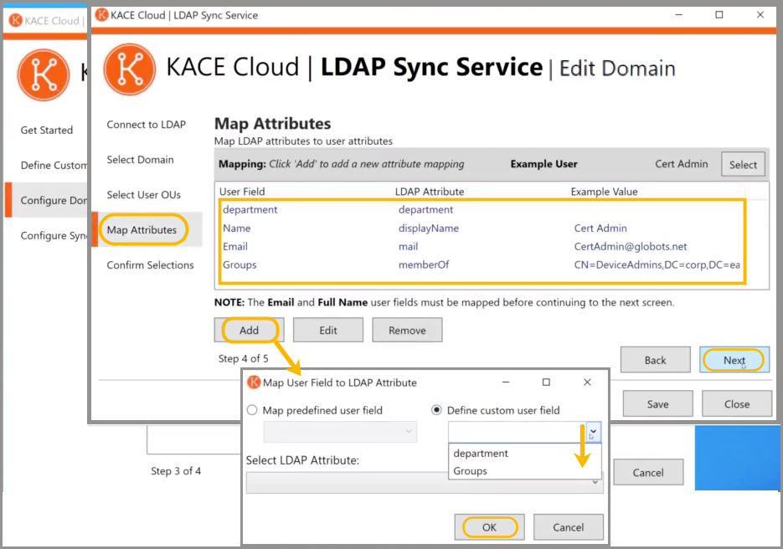Select the Map predefined user field radio
The image size is (783, 549).
[253, 410]
